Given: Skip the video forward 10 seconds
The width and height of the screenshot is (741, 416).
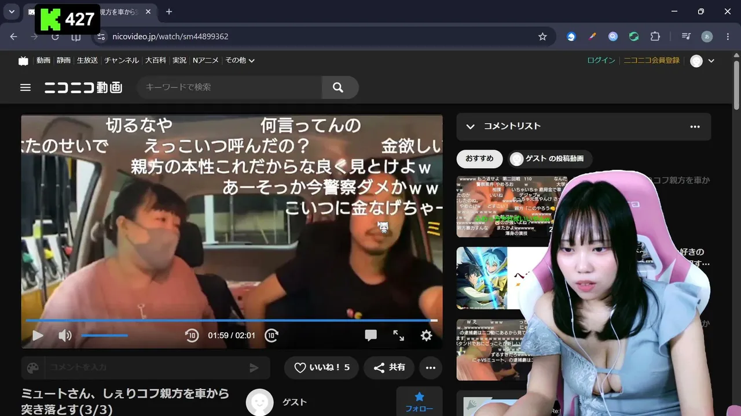Looking at the screenshot, I should pos(272,336).
